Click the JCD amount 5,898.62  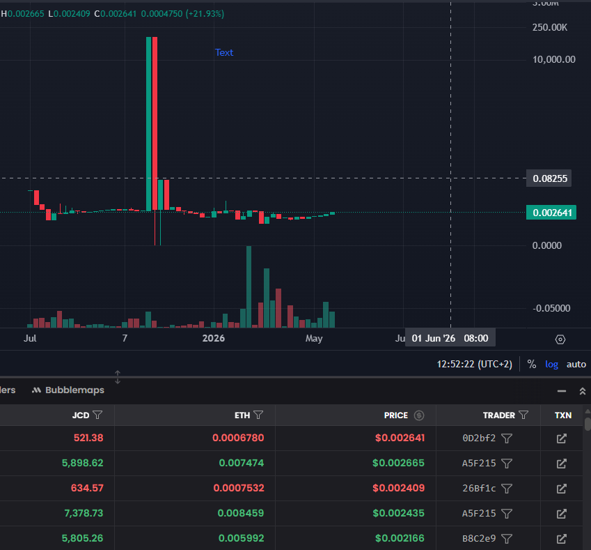[83, 463]
